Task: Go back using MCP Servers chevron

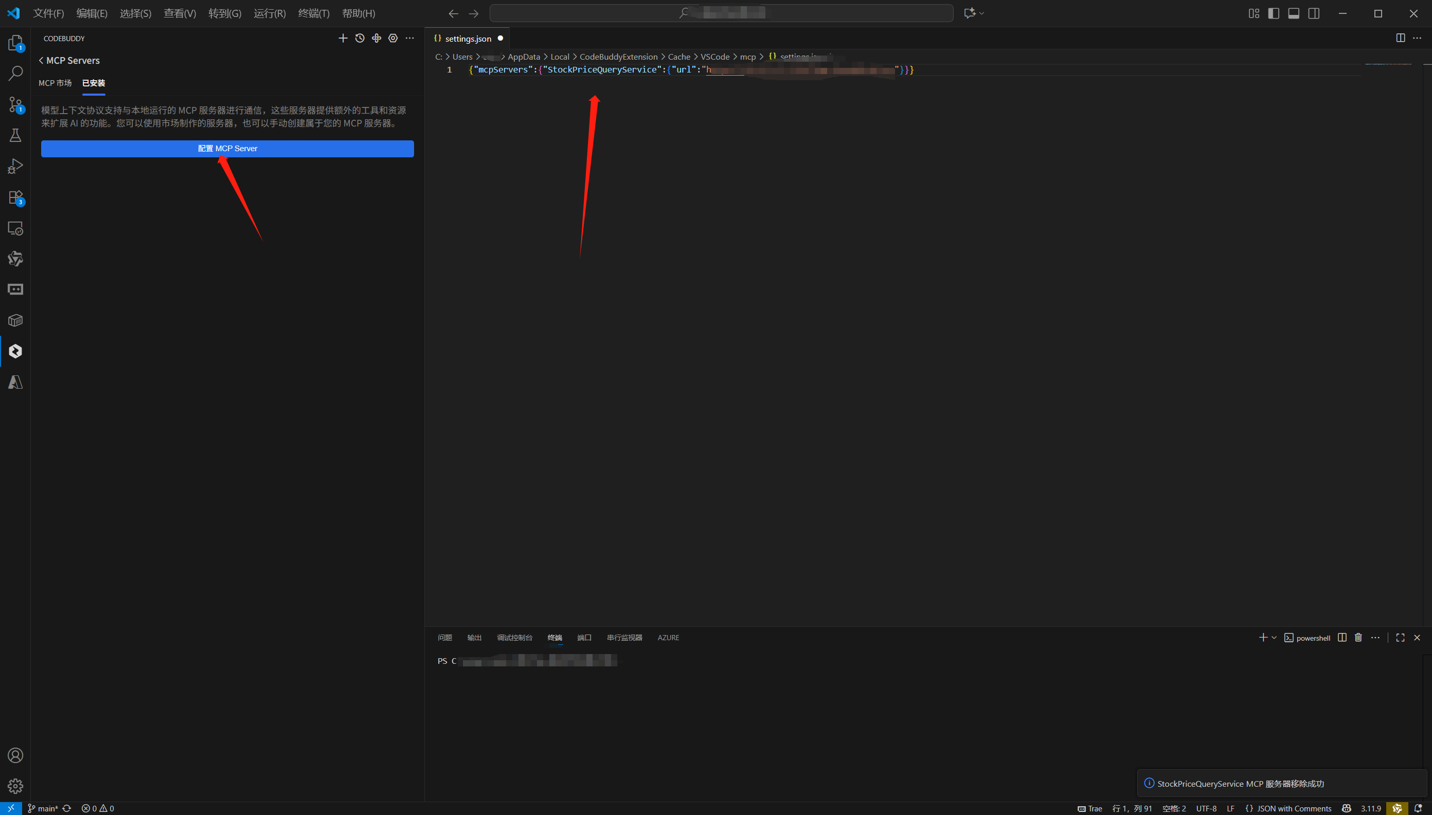Action: tap(41, 61)
